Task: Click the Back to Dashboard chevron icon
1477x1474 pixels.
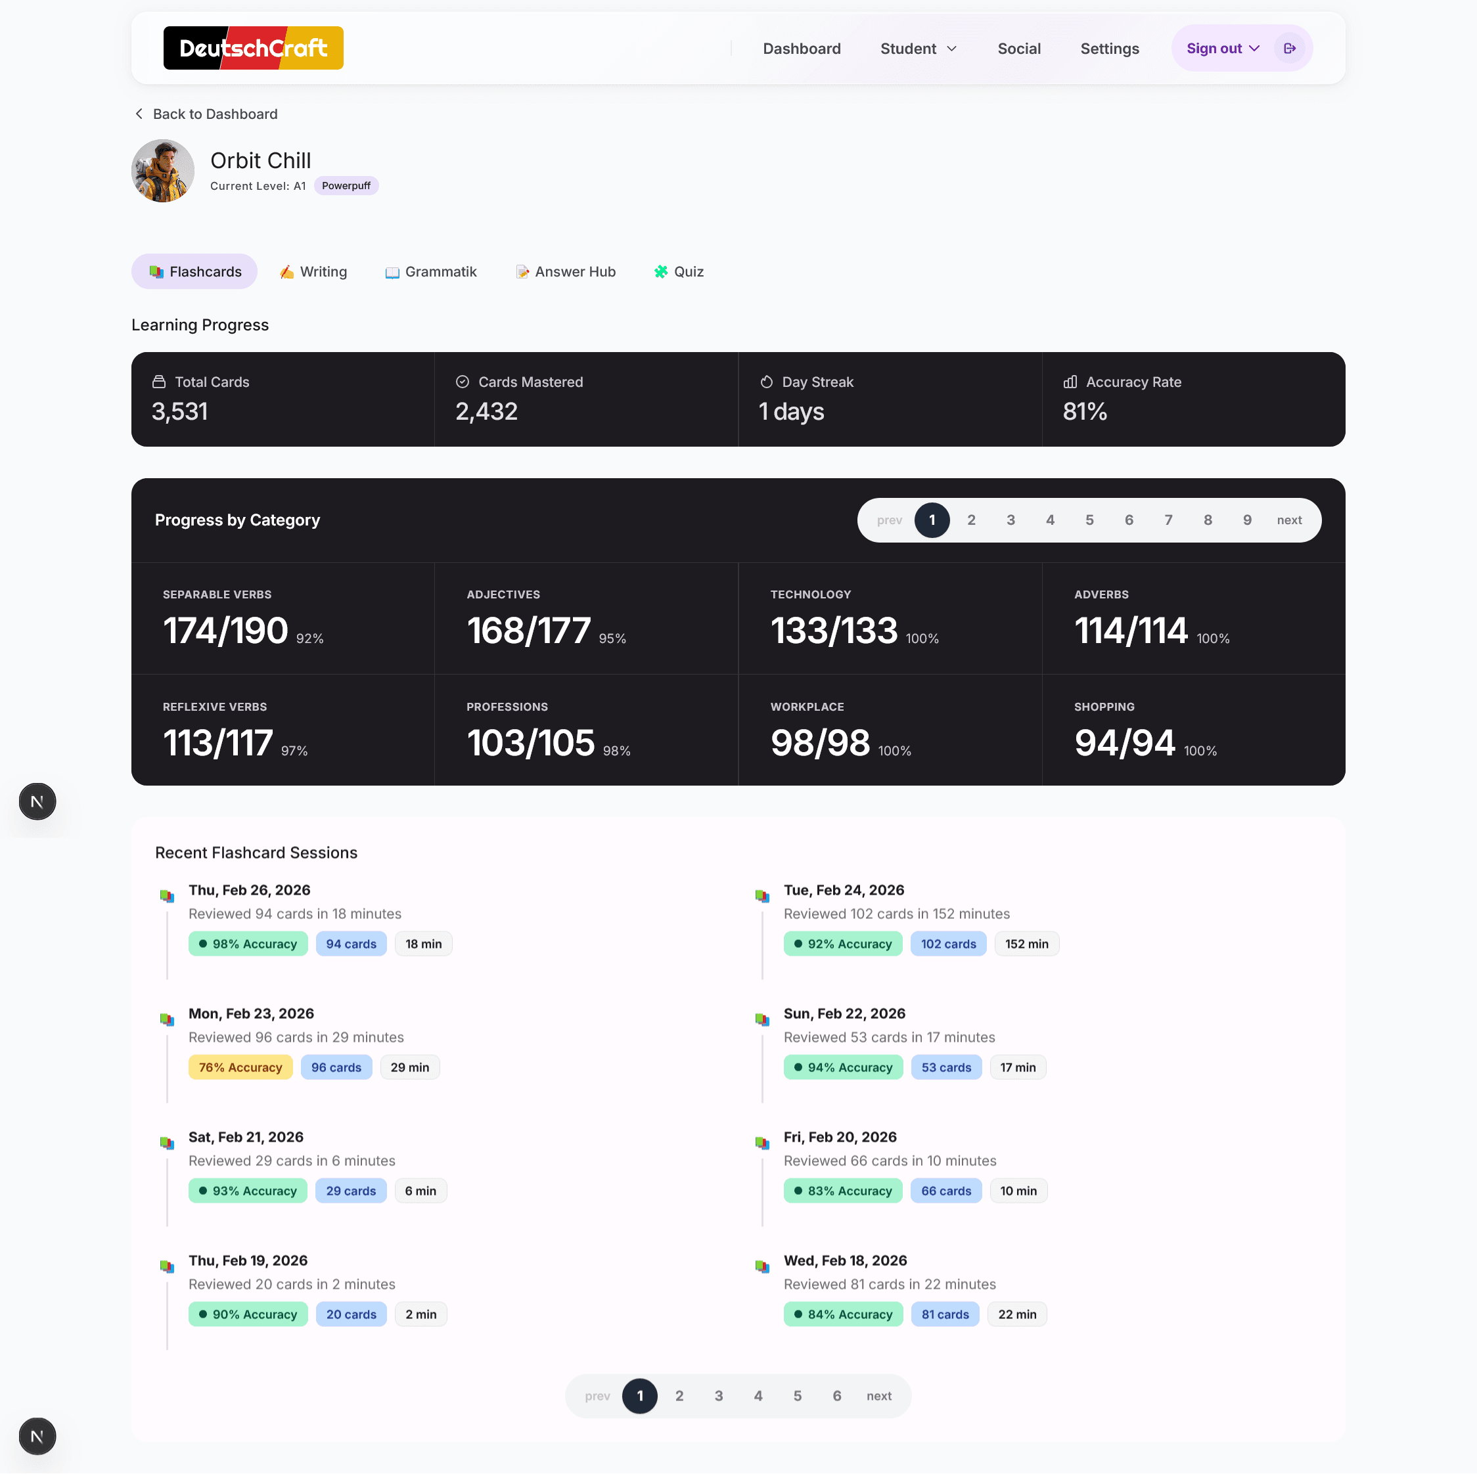Action: tap(139, 114)
